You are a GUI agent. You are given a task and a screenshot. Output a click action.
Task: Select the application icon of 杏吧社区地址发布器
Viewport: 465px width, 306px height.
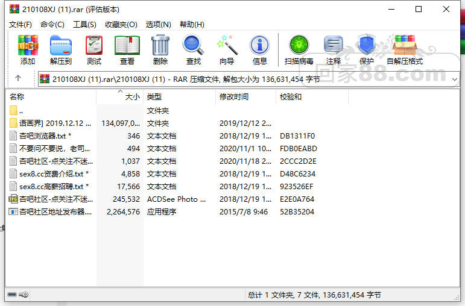click(x=13, y=212)
